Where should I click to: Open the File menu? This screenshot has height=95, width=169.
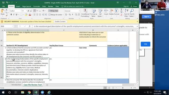click(3, 6)
